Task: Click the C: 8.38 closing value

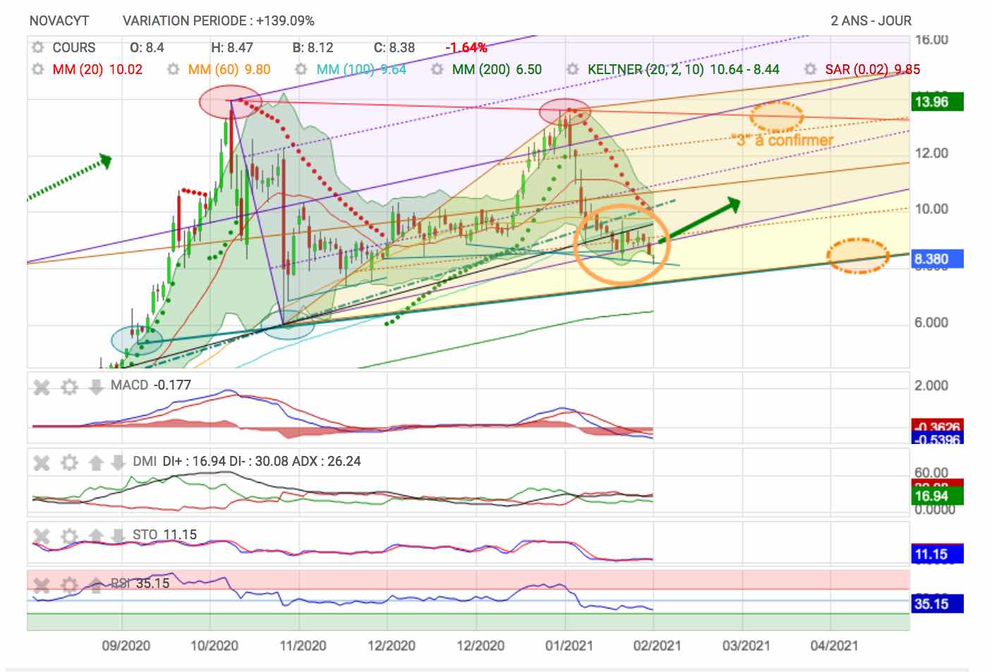Action: (x=394, y=48)
